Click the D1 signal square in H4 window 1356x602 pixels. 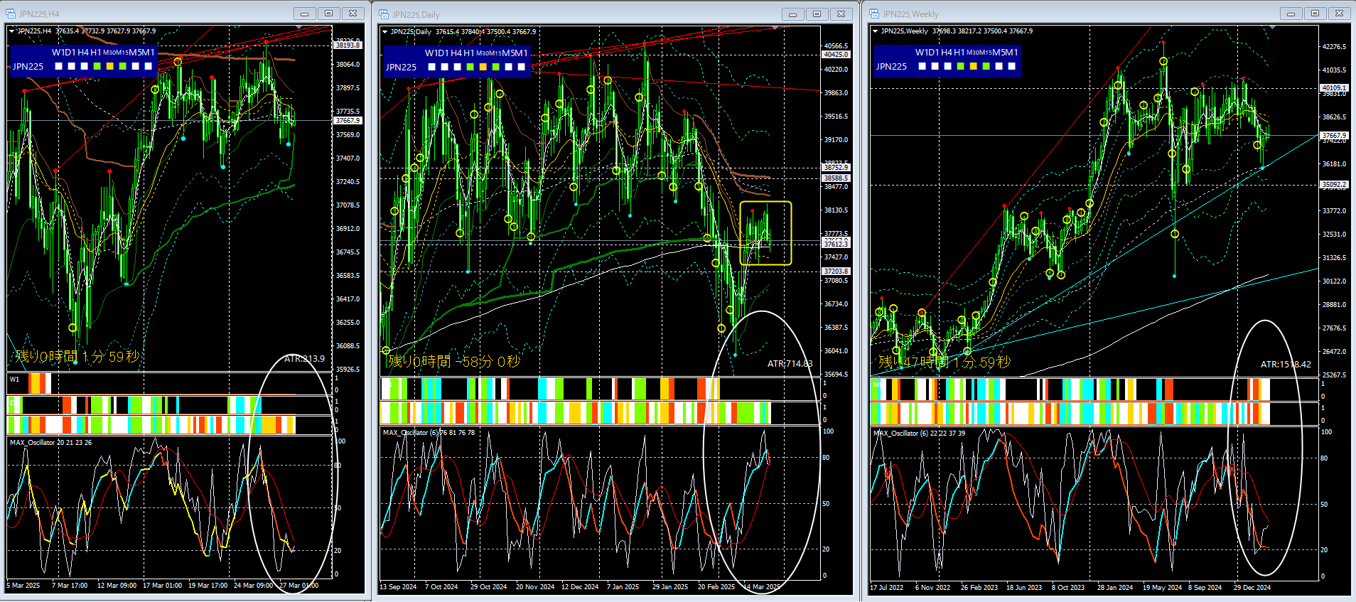click(x=72, y=66)
